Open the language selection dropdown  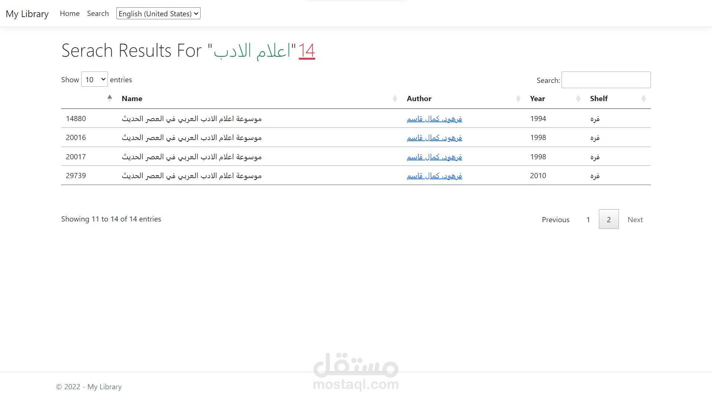(158, 13)
